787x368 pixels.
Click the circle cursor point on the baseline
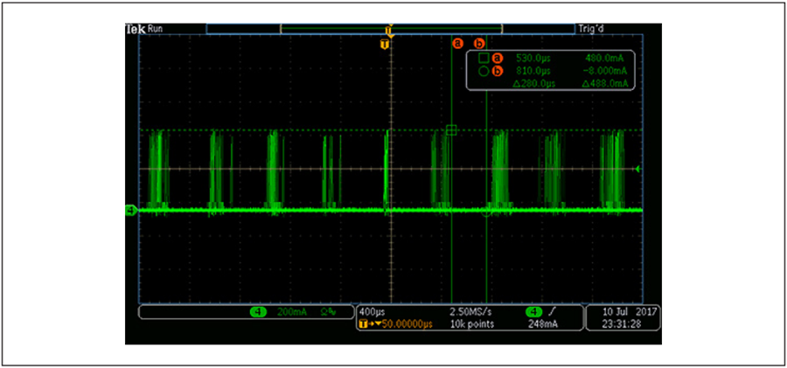pos(486,212)
